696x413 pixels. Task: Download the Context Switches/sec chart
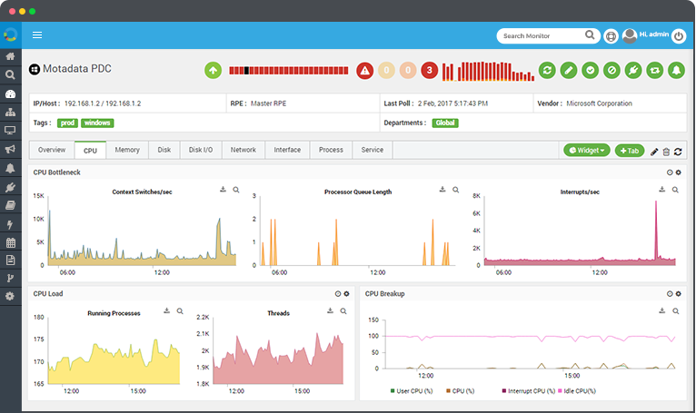tap(223, 190)
